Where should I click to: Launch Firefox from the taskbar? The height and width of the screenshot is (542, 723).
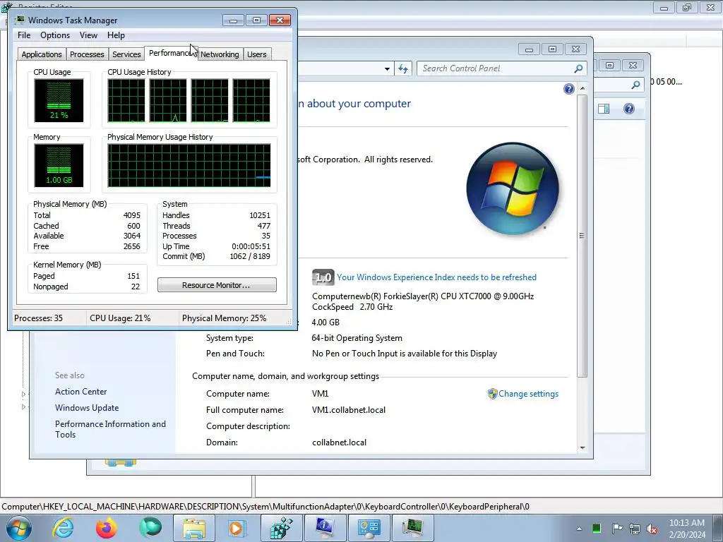[106, 528]
